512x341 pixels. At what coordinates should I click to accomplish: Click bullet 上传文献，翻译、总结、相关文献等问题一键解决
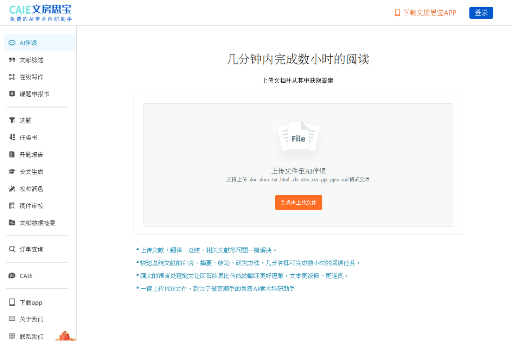click(208, 250)
